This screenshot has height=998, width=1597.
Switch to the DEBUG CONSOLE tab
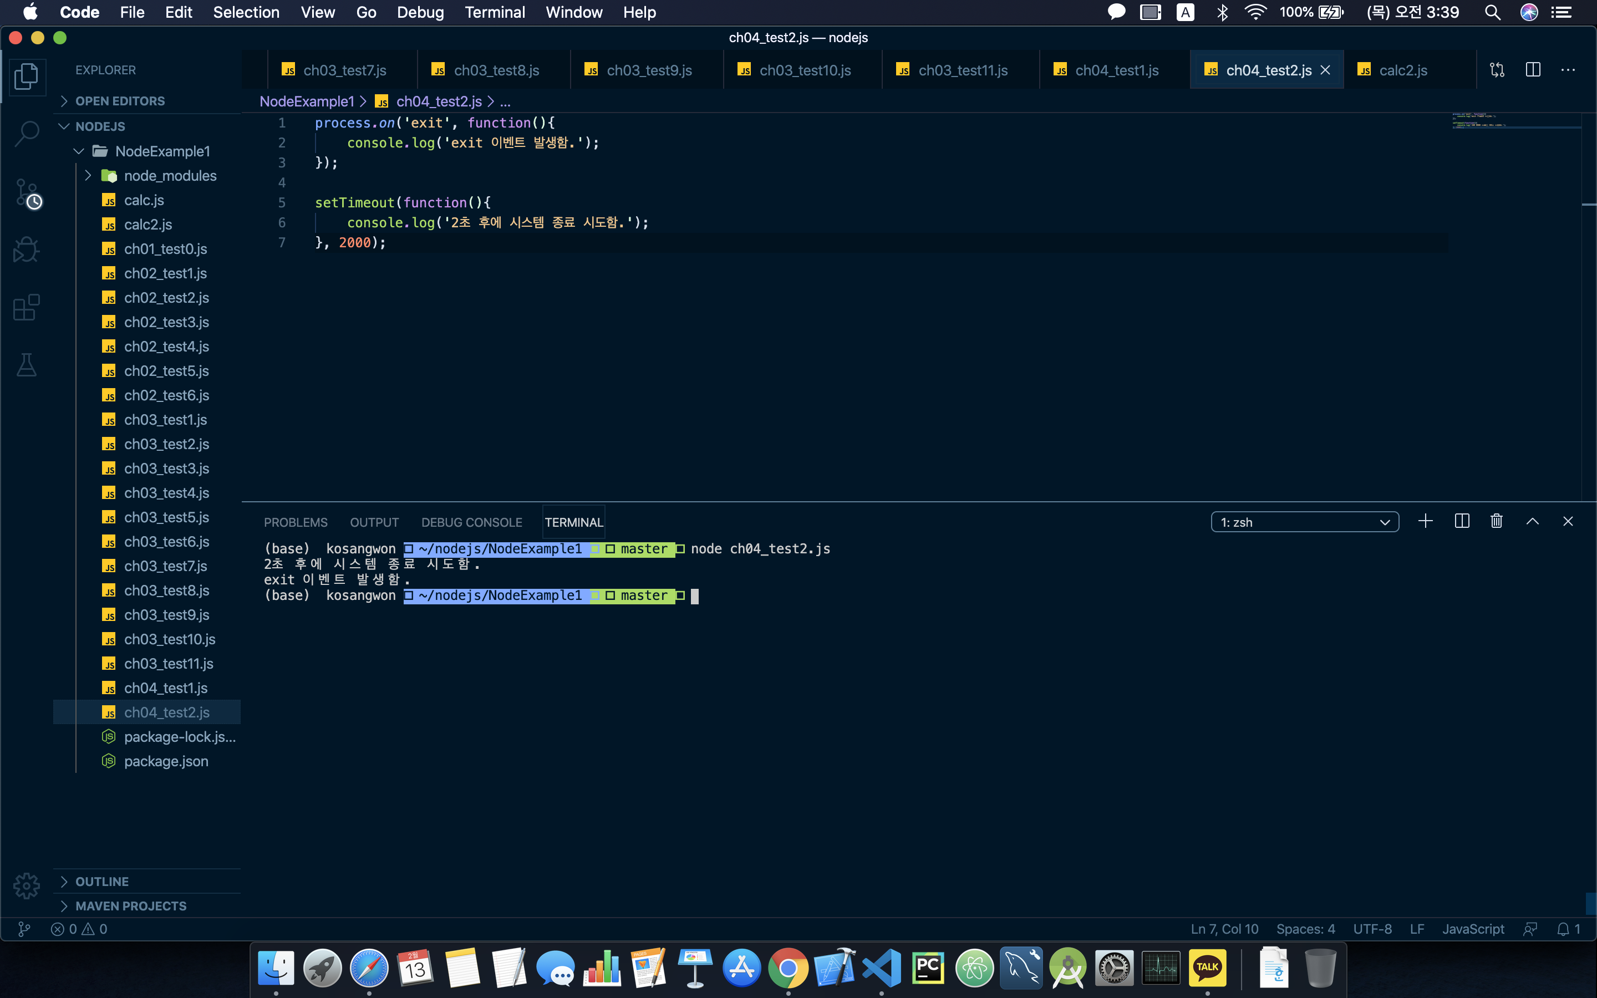click(x=471, y=522)
